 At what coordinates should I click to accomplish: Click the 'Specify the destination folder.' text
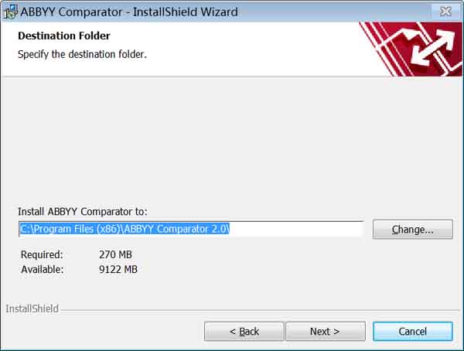(82, 54)
